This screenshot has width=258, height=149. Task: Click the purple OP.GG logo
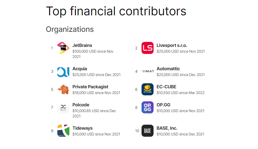pos(148,107)
